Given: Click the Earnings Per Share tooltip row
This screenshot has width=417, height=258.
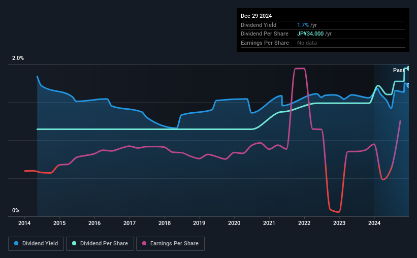Looking at the screenshot, I should point(323,43).
